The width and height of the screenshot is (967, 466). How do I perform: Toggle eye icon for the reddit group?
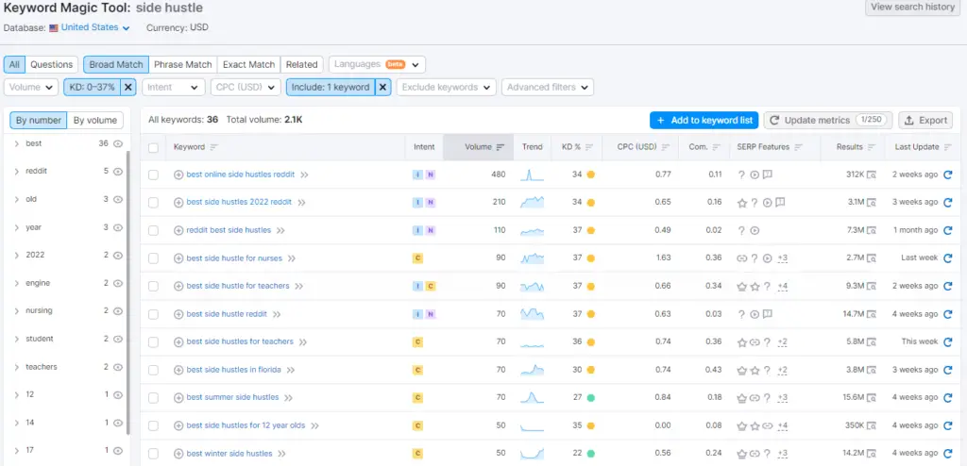click(118, 172)
